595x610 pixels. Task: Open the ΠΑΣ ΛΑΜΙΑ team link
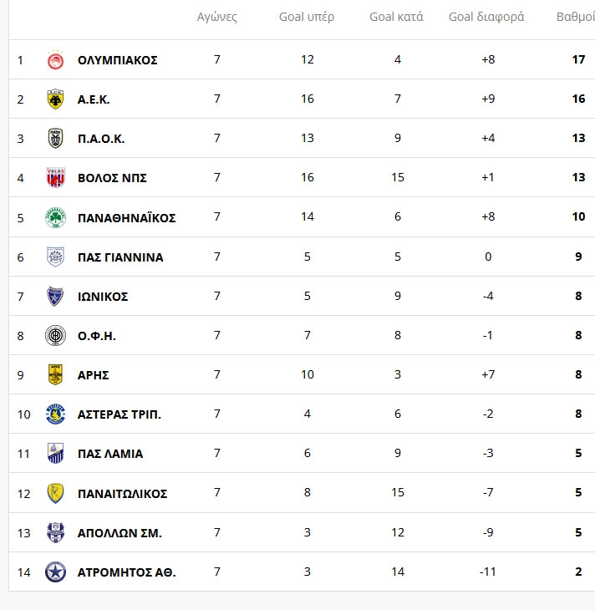[x=110, y=454]
